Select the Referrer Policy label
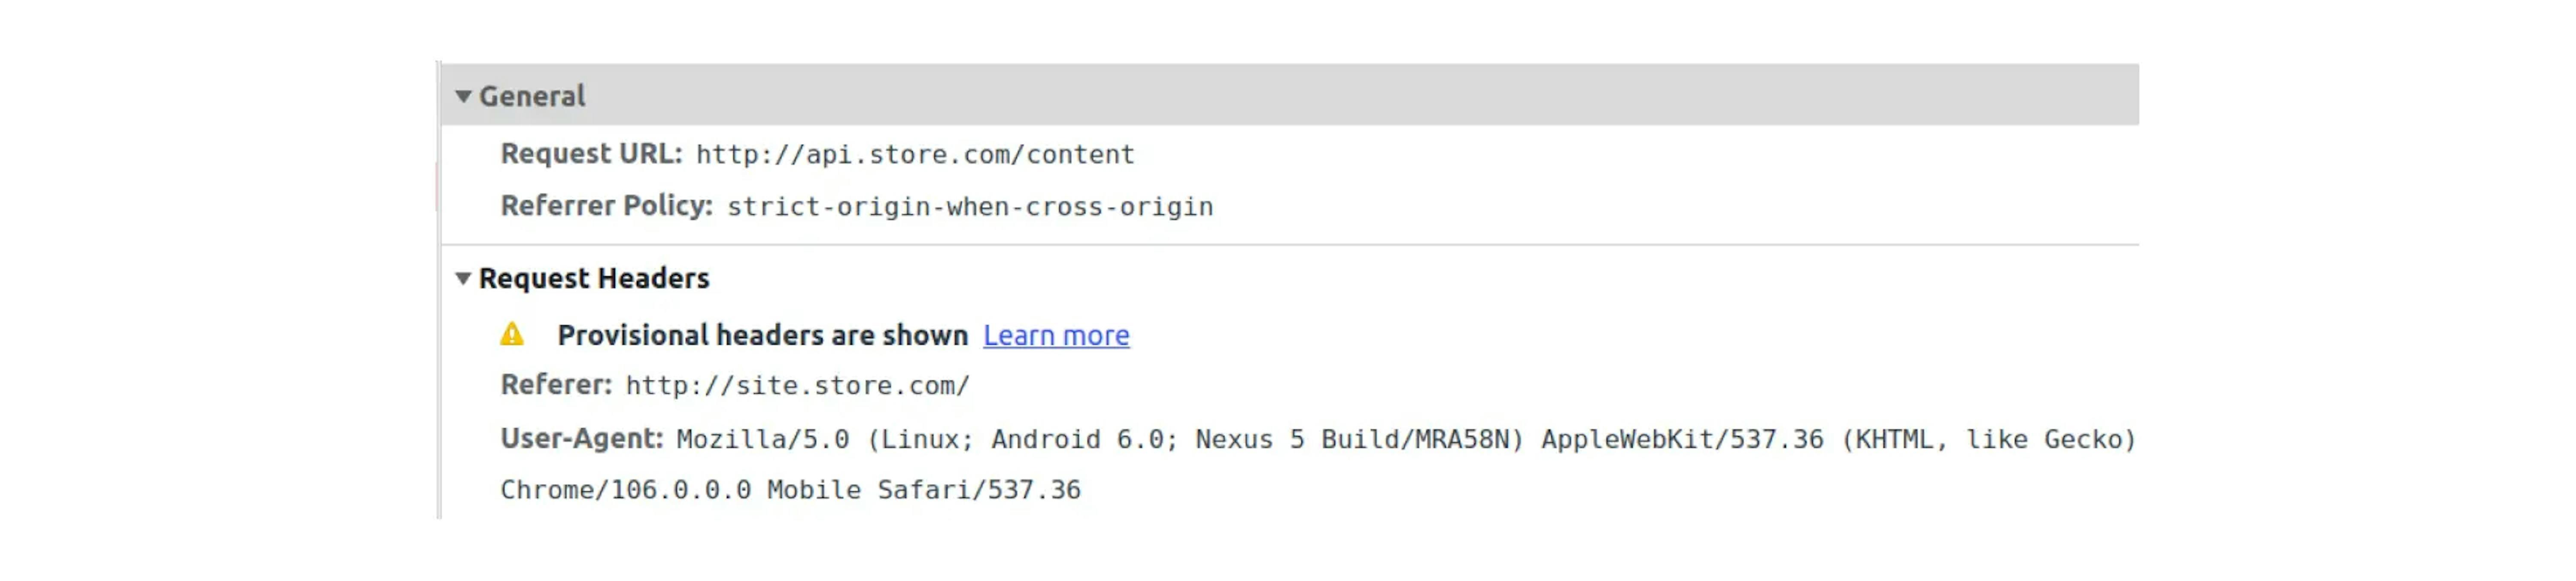The height and width of the screenshot is (581, 2576). (606, 206)
